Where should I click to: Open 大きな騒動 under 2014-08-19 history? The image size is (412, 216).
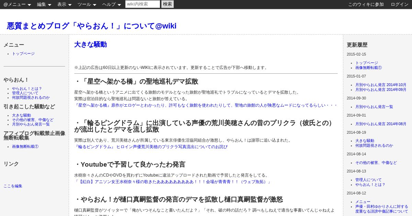pos(365,141)
